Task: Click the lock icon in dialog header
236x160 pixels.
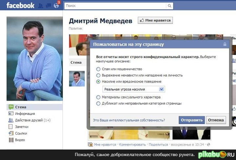Action: coord(225,44)
